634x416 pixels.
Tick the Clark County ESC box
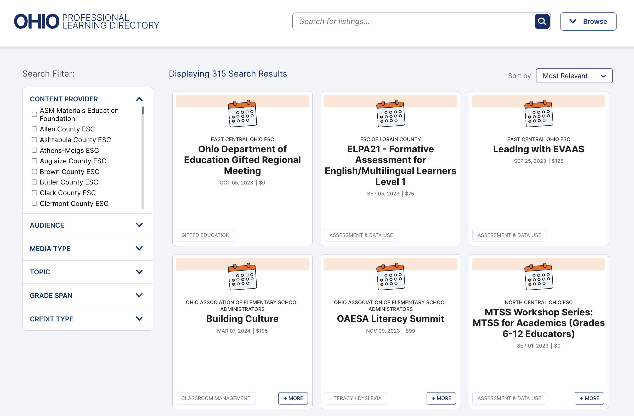pos(34,193)
